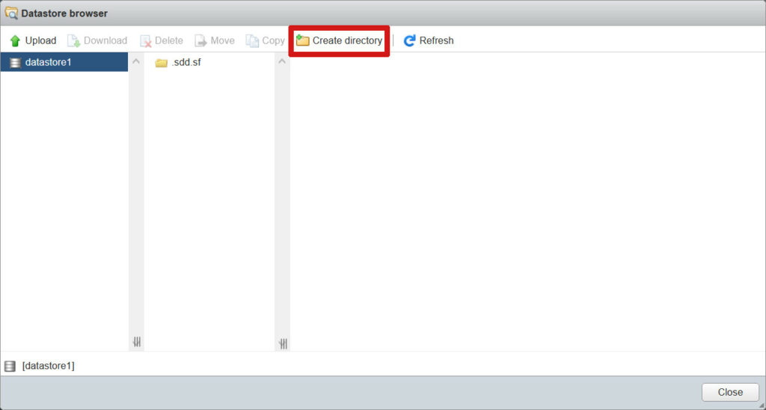Click the Copy toolbar button

pyautogui.click(x=266, y=40)
